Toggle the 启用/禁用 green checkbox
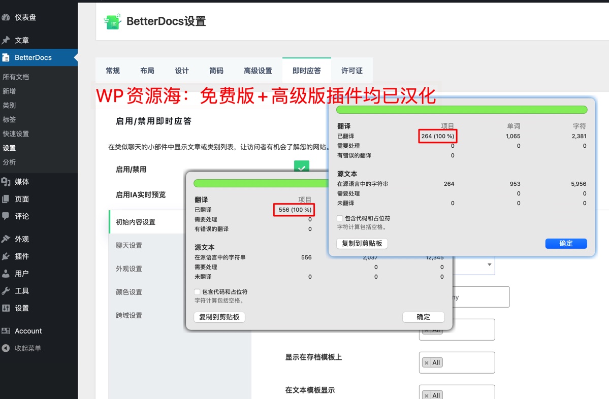Screen dimensions: 609x399 pos(301,167)
